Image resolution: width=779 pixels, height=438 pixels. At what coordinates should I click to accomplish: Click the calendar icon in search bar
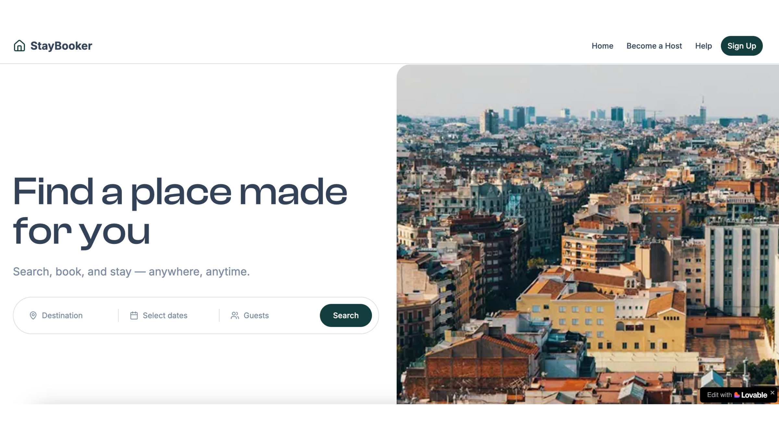(x=134, y=315)
